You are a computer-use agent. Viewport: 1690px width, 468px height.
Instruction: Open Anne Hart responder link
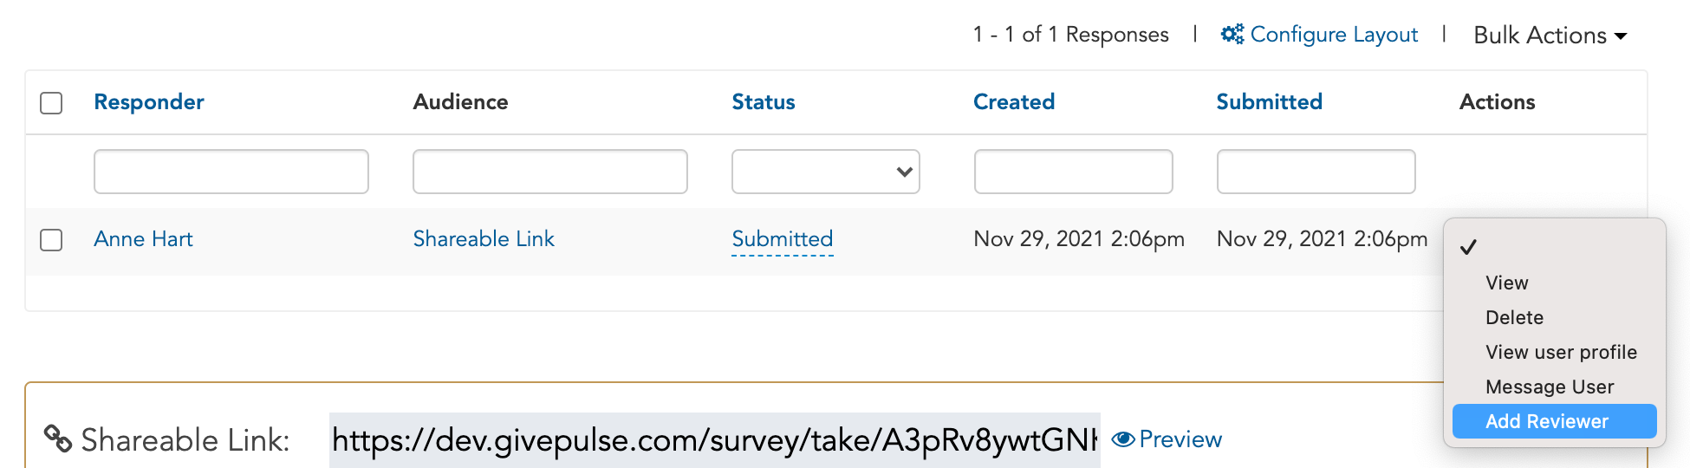(x=143, y=239)
